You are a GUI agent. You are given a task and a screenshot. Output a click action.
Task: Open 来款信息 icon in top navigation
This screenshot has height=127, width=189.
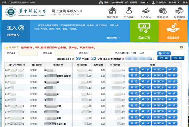pyautogui.click(x=162, y=11)
